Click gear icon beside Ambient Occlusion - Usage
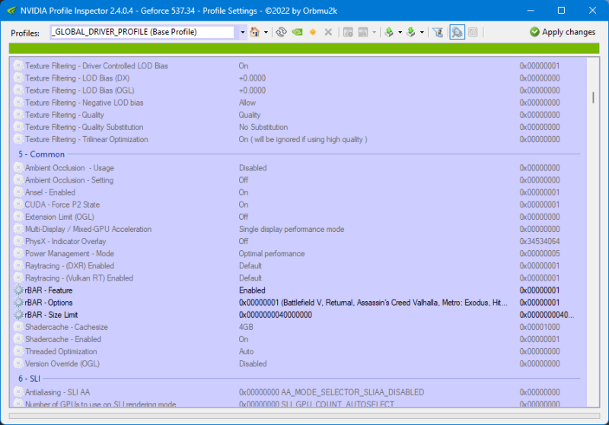 coord(18,167)
